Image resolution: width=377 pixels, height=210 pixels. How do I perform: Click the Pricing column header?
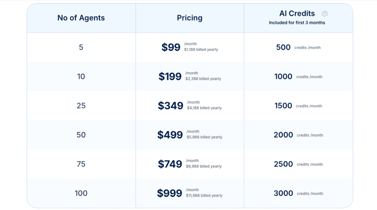pyautogui.click(x=190, y=18)
